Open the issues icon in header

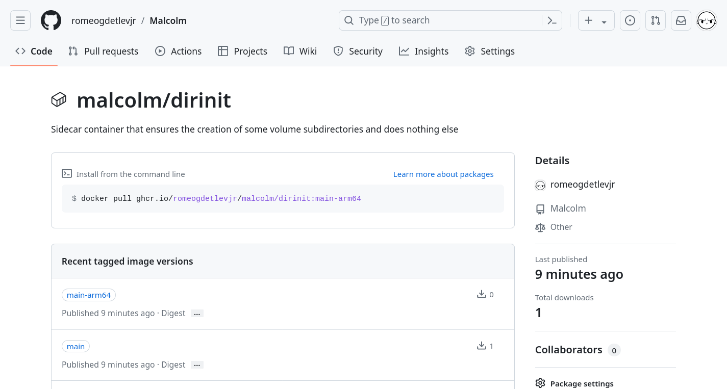(x=630, y=20)
